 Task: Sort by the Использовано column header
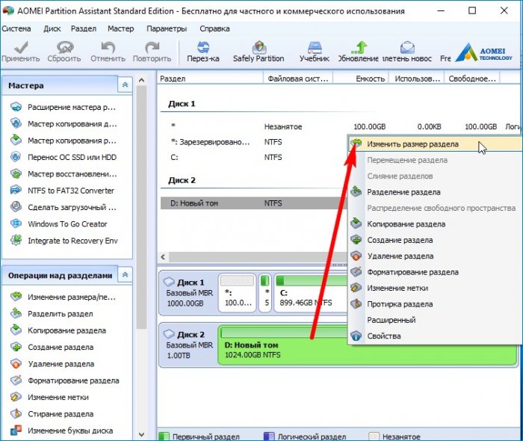point(416,78)
